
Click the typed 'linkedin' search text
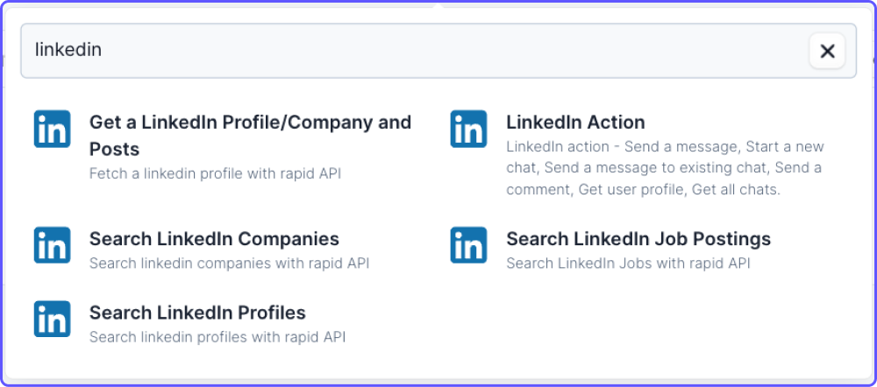[x=68, y=50]
